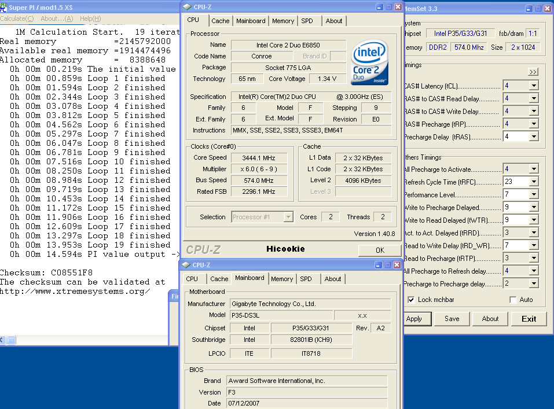
Task: Click OK in the CPU-Z window
Action: pyautogui.click(x=380, y=250)
